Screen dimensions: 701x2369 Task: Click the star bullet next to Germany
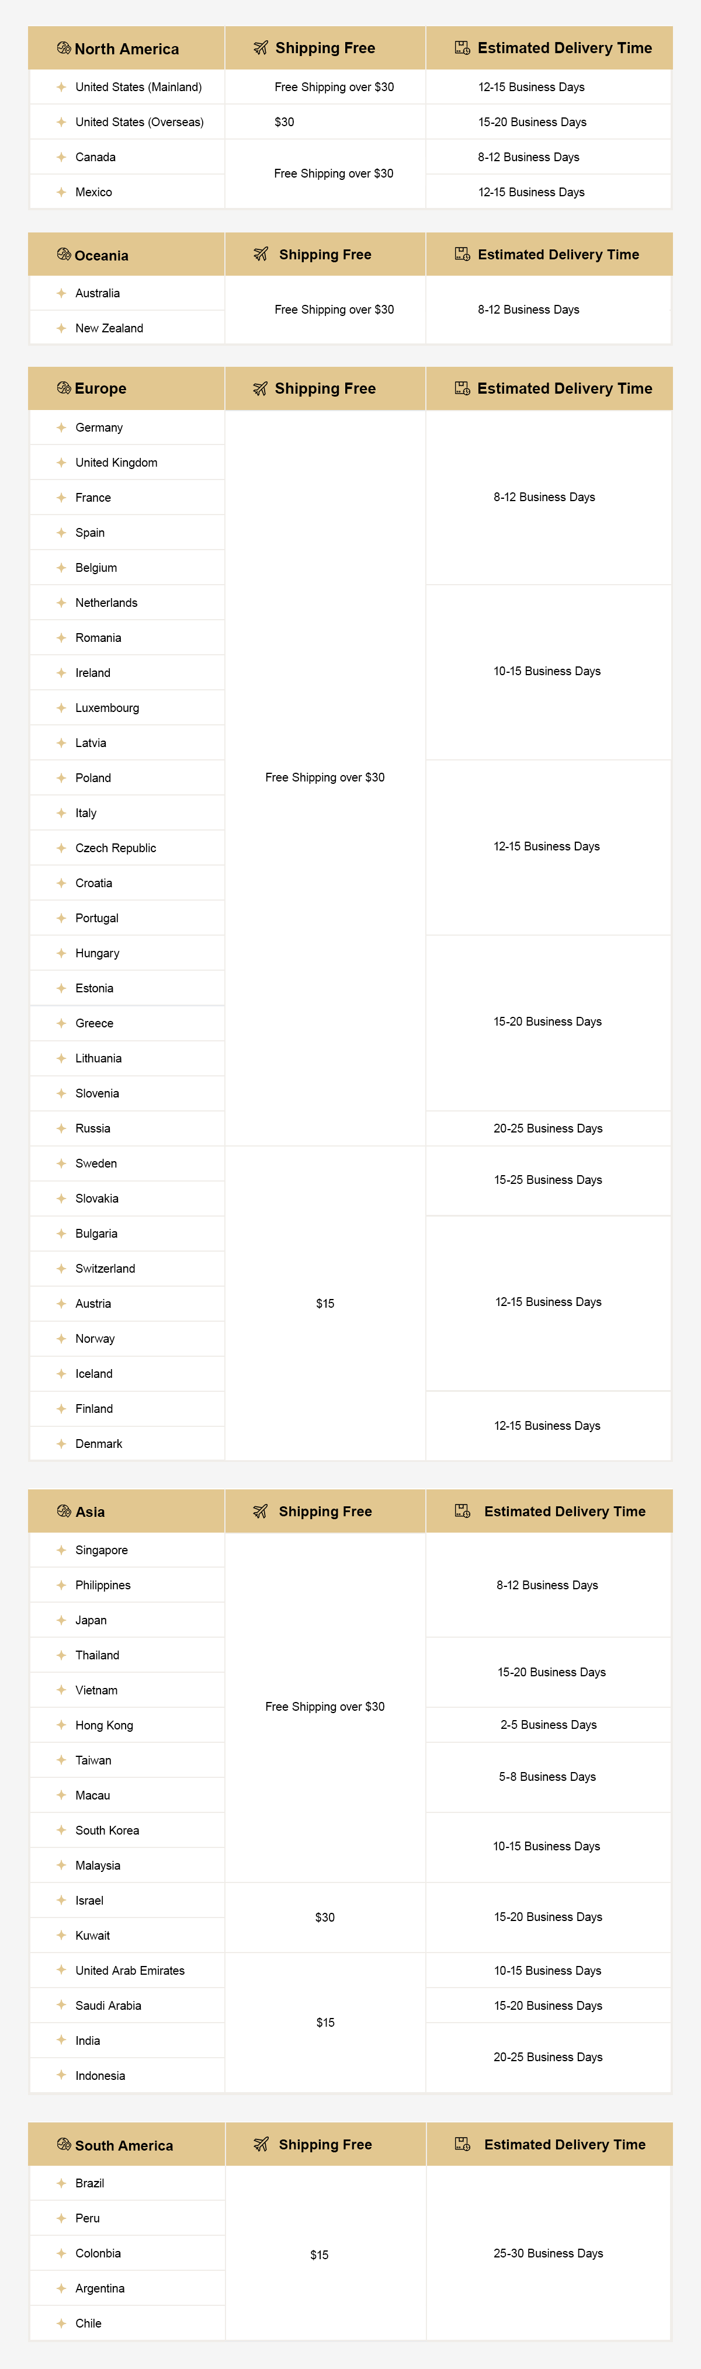[61, 428]
